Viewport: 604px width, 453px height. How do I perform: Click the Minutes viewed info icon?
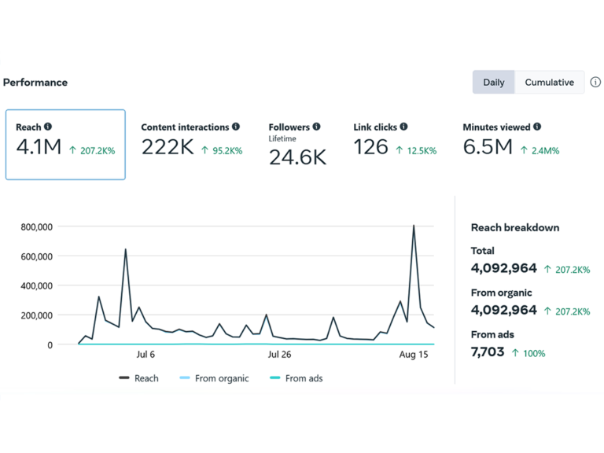537,127
